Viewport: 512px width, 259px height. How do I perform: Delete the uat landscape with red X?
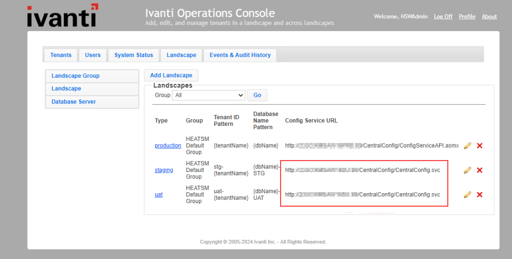pos(479,195)
